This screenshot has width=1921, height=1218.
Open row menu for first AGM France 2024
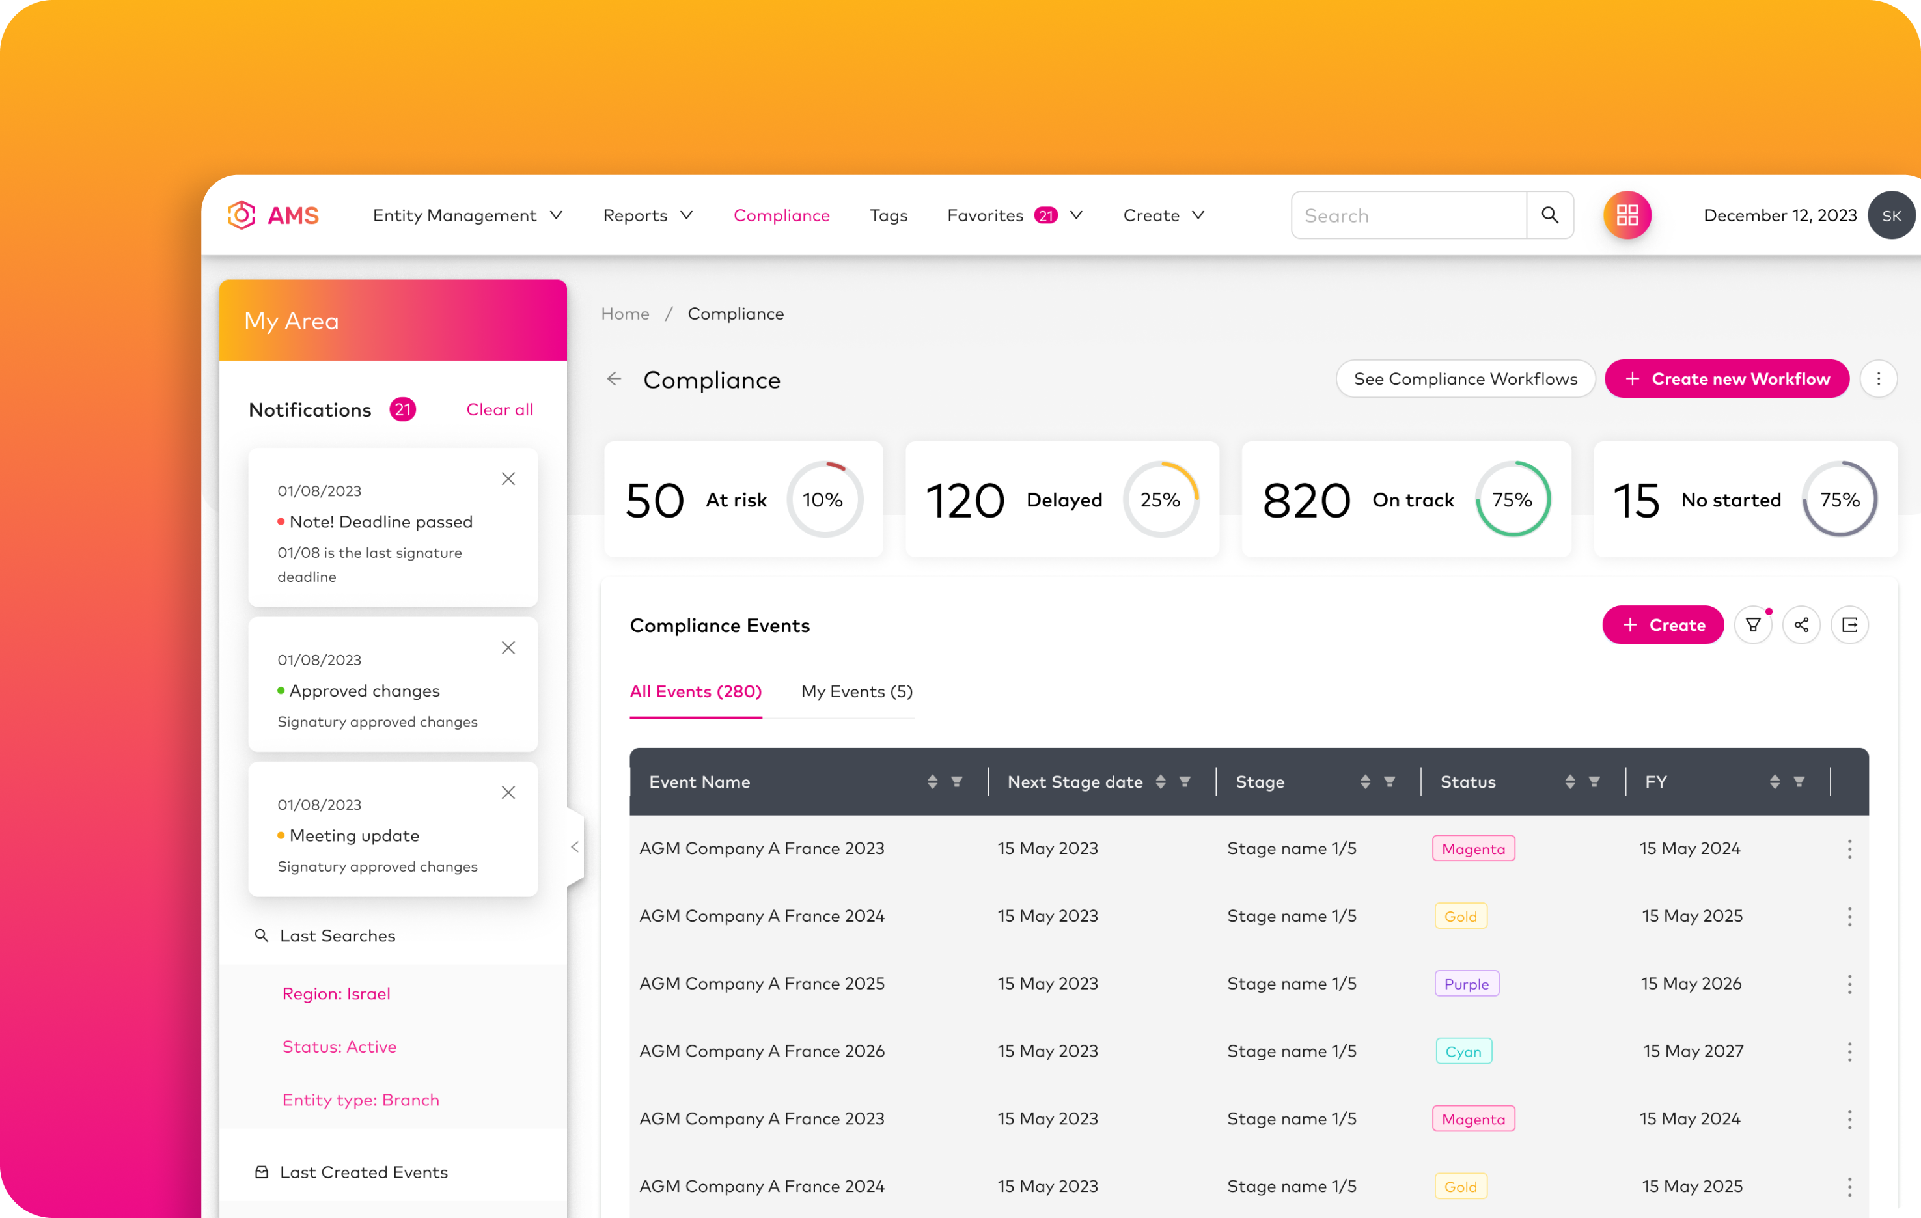[x=1849, y=917]
